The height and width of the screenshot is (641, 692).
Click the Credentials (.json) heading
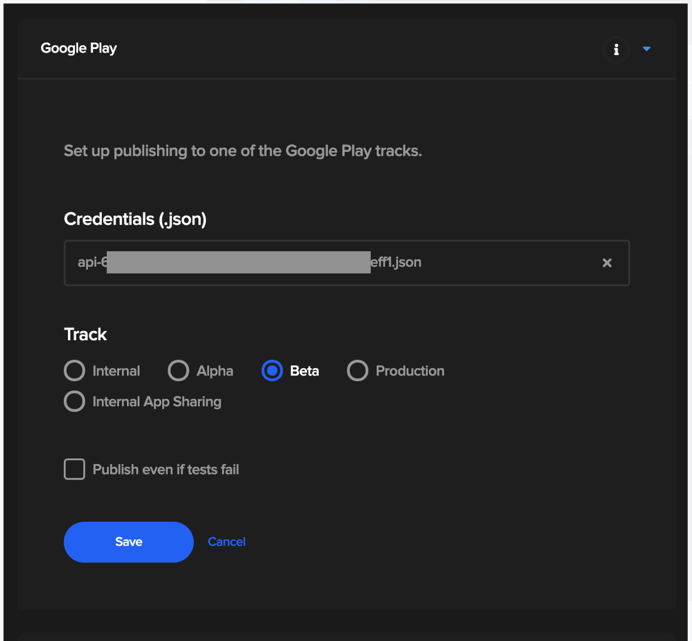click(135, 219)
